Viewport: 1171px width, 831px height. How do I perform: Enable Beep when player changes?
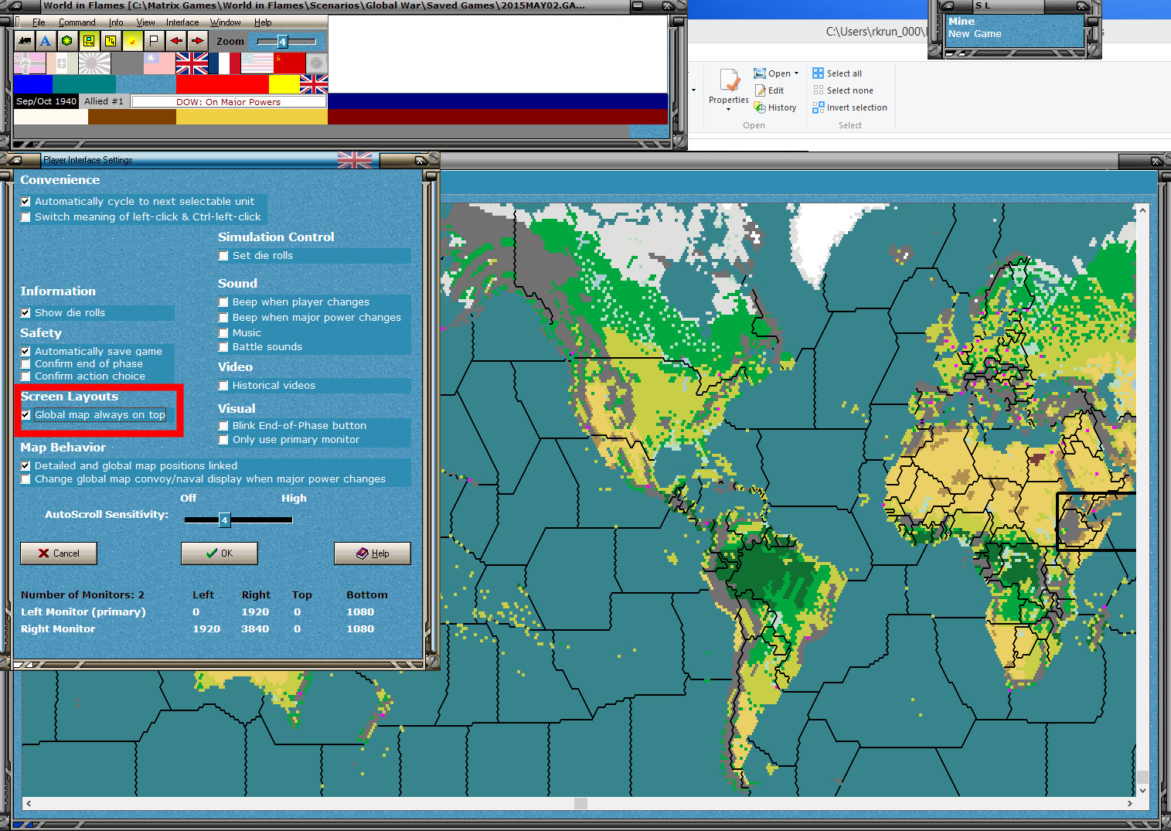click(223, 302)
